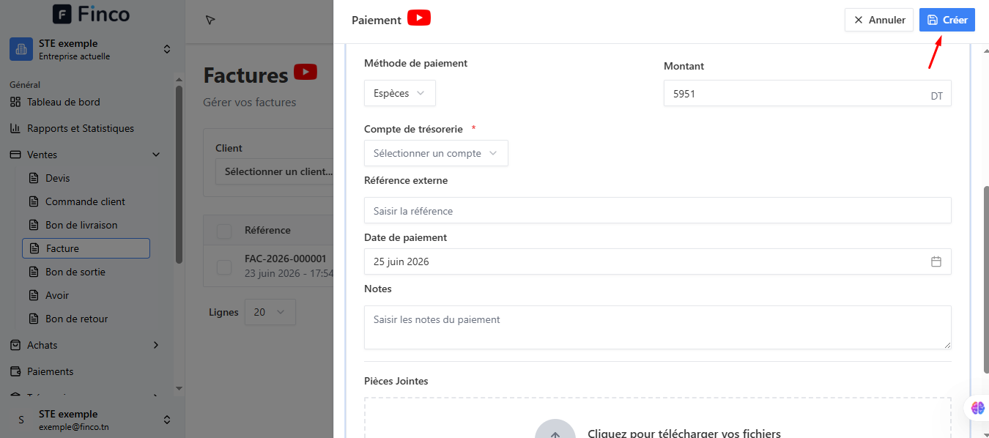Open the calendar icon in Date de paiement
The width and height of the screenshot is (989, 438).
pos(936,261)
